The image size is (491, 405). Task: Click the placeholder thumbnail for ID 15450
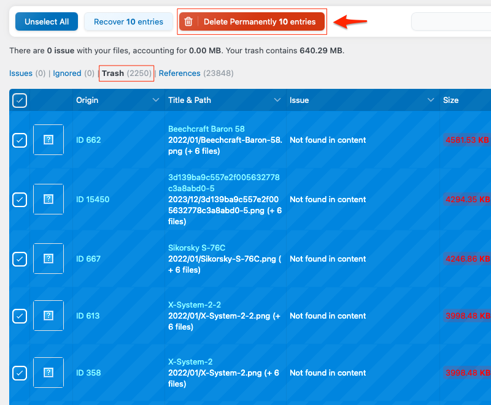tap(48, 199)
